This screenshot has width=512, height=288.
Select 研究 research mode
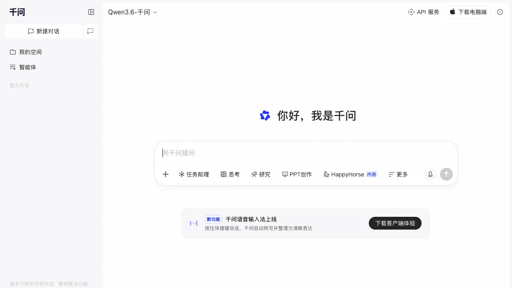point(261,174)
